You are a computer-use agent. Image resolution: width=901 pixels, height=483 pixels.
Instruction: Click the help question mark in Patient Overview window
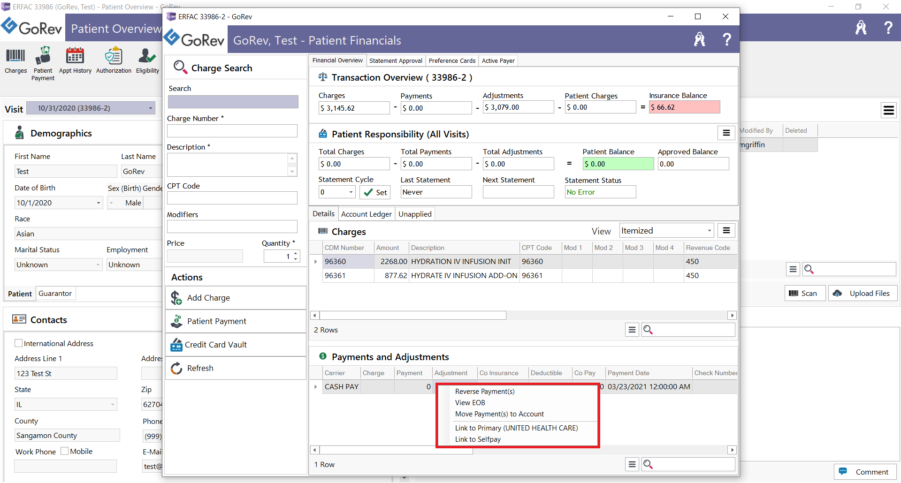pos(888,28)
